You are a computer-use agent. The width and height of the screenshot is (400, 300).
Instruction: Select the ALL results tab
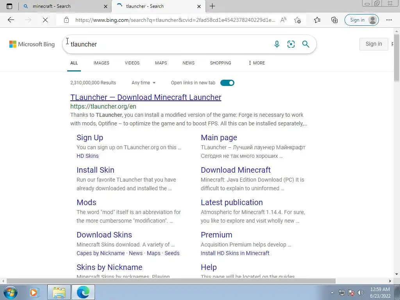(x=74, y=63)
